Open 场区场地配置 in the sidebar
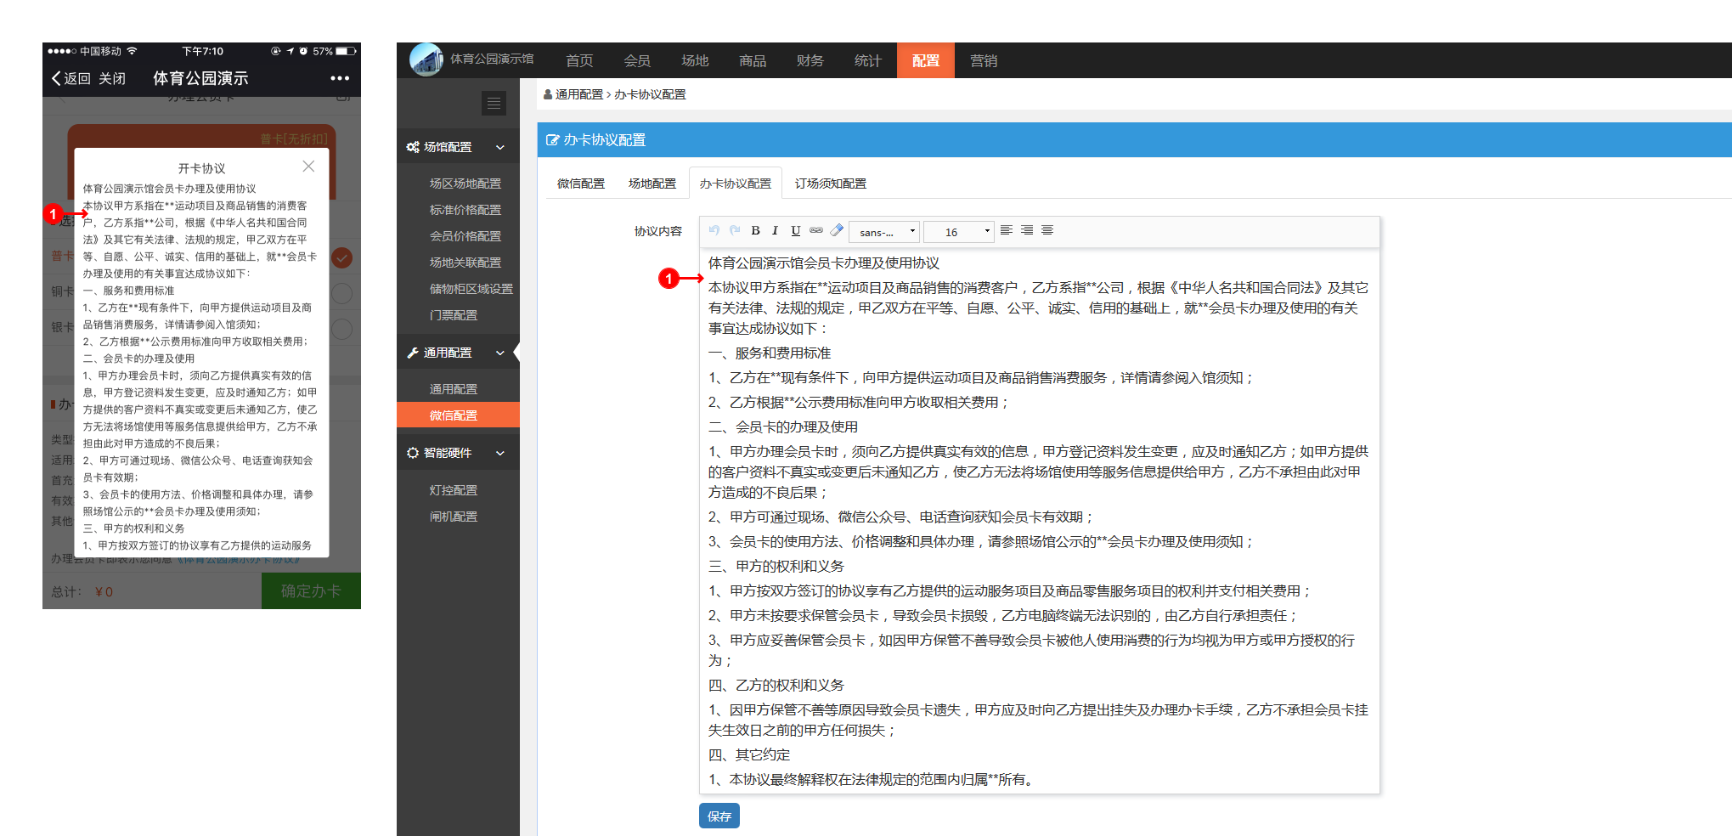This screenshot has height=836, width=1732. 465,184
